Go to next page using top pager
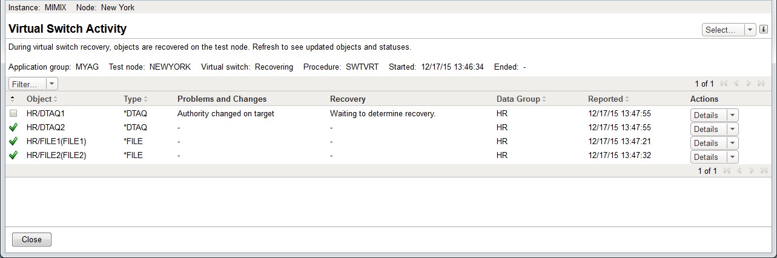Screen dimensions: 777x258 coord(749,84)
